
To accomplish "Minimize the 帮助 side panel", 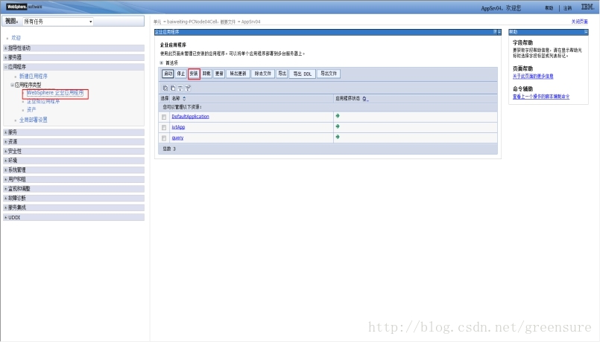I will (x=586, y=32).
